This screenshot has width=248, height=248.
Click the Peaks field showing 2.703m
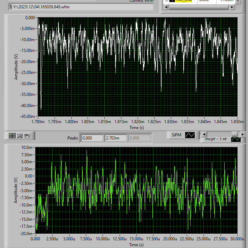(x=115, y=138)
